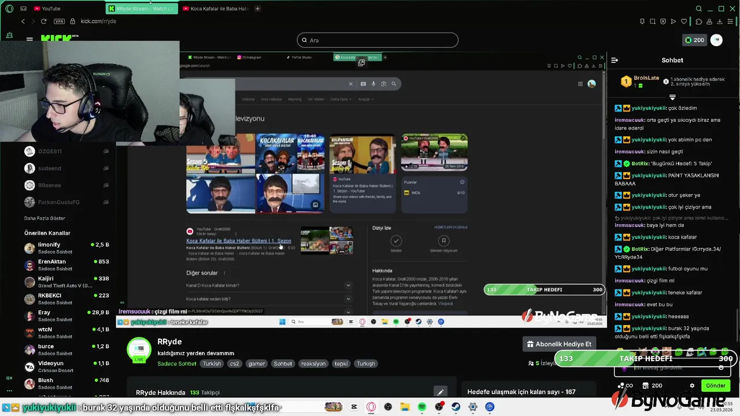740x416 pixels.
Task: Open recommended channel limonify
Action: pos(66,248)
